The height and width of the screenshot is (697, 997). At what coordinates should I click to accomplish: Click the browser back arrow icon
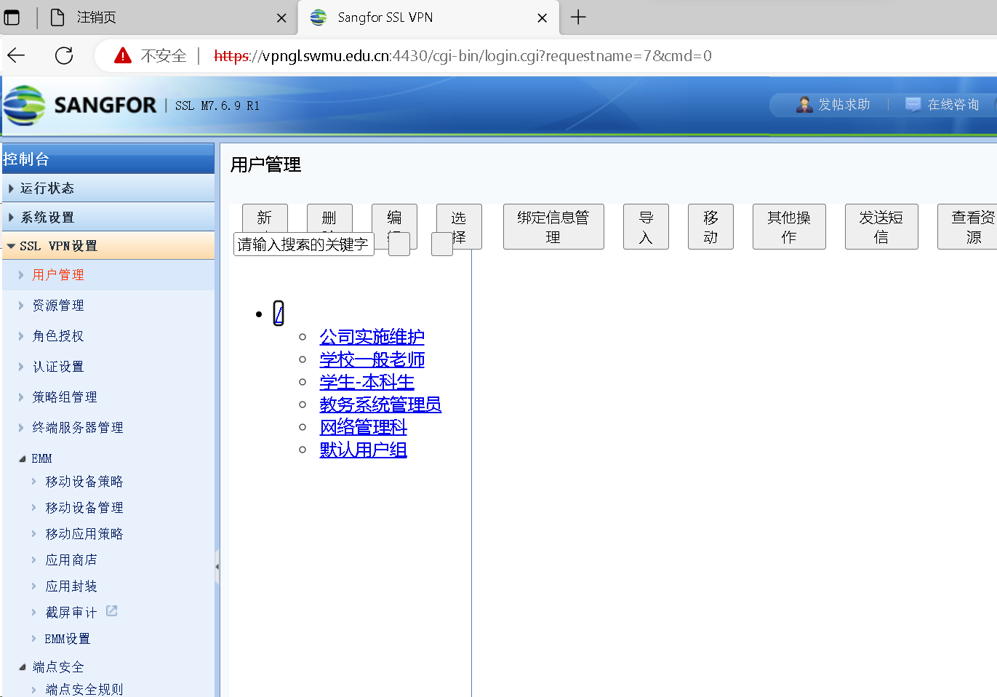pos(17,55)
